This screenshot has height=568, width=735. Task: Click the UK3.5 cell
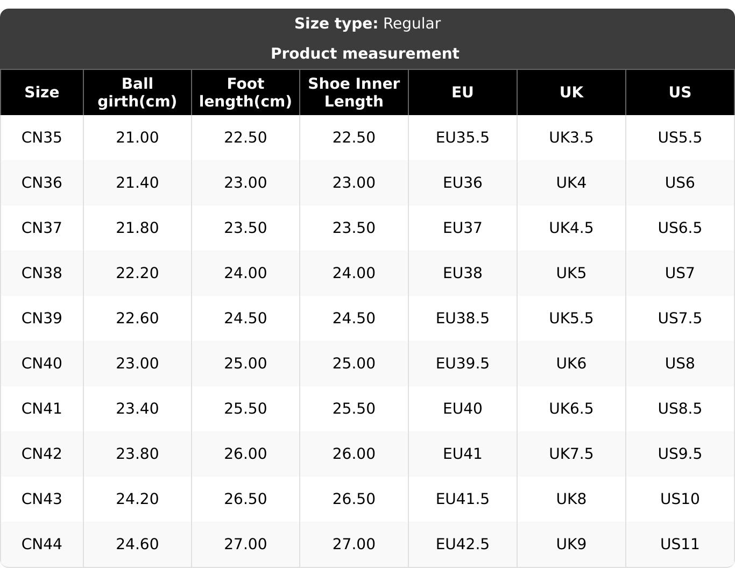(x=571, y=138)
